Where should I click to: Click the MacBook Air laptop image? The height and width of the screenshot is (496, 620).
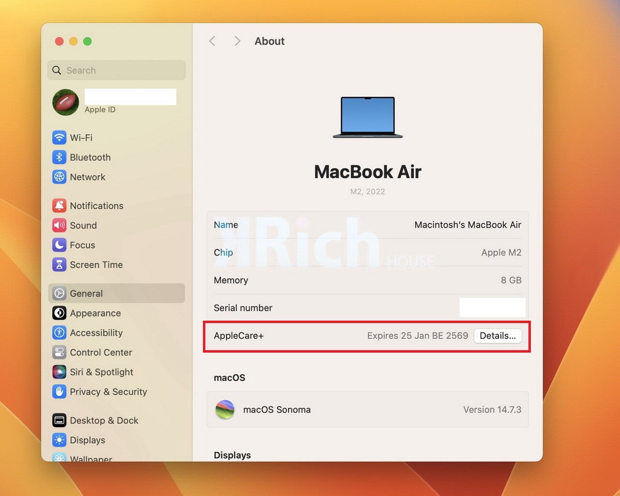click(368, 118)
